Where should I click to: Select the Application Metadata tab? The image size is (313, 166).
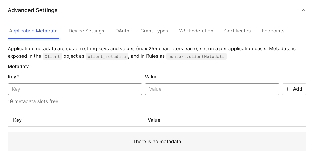33,31
